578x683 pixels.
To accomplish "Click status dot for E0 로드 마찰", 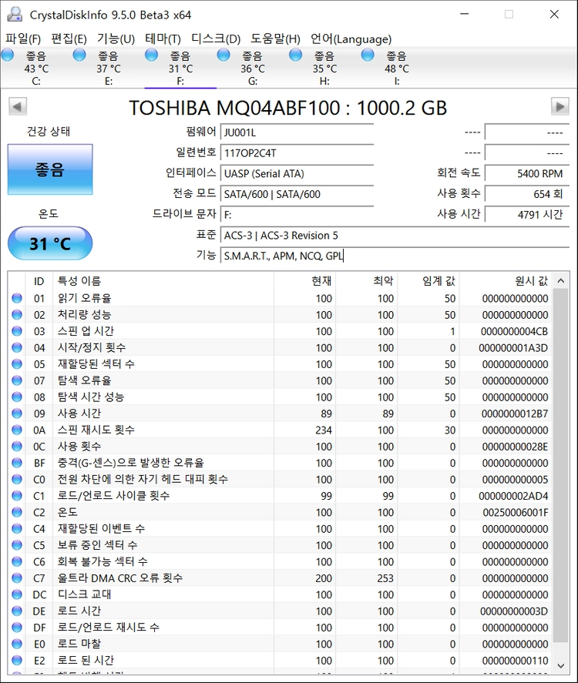I will 16,644.
